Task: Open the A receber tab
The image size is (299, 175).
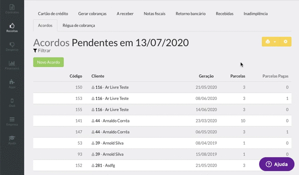Action: (x=125, y=14)
